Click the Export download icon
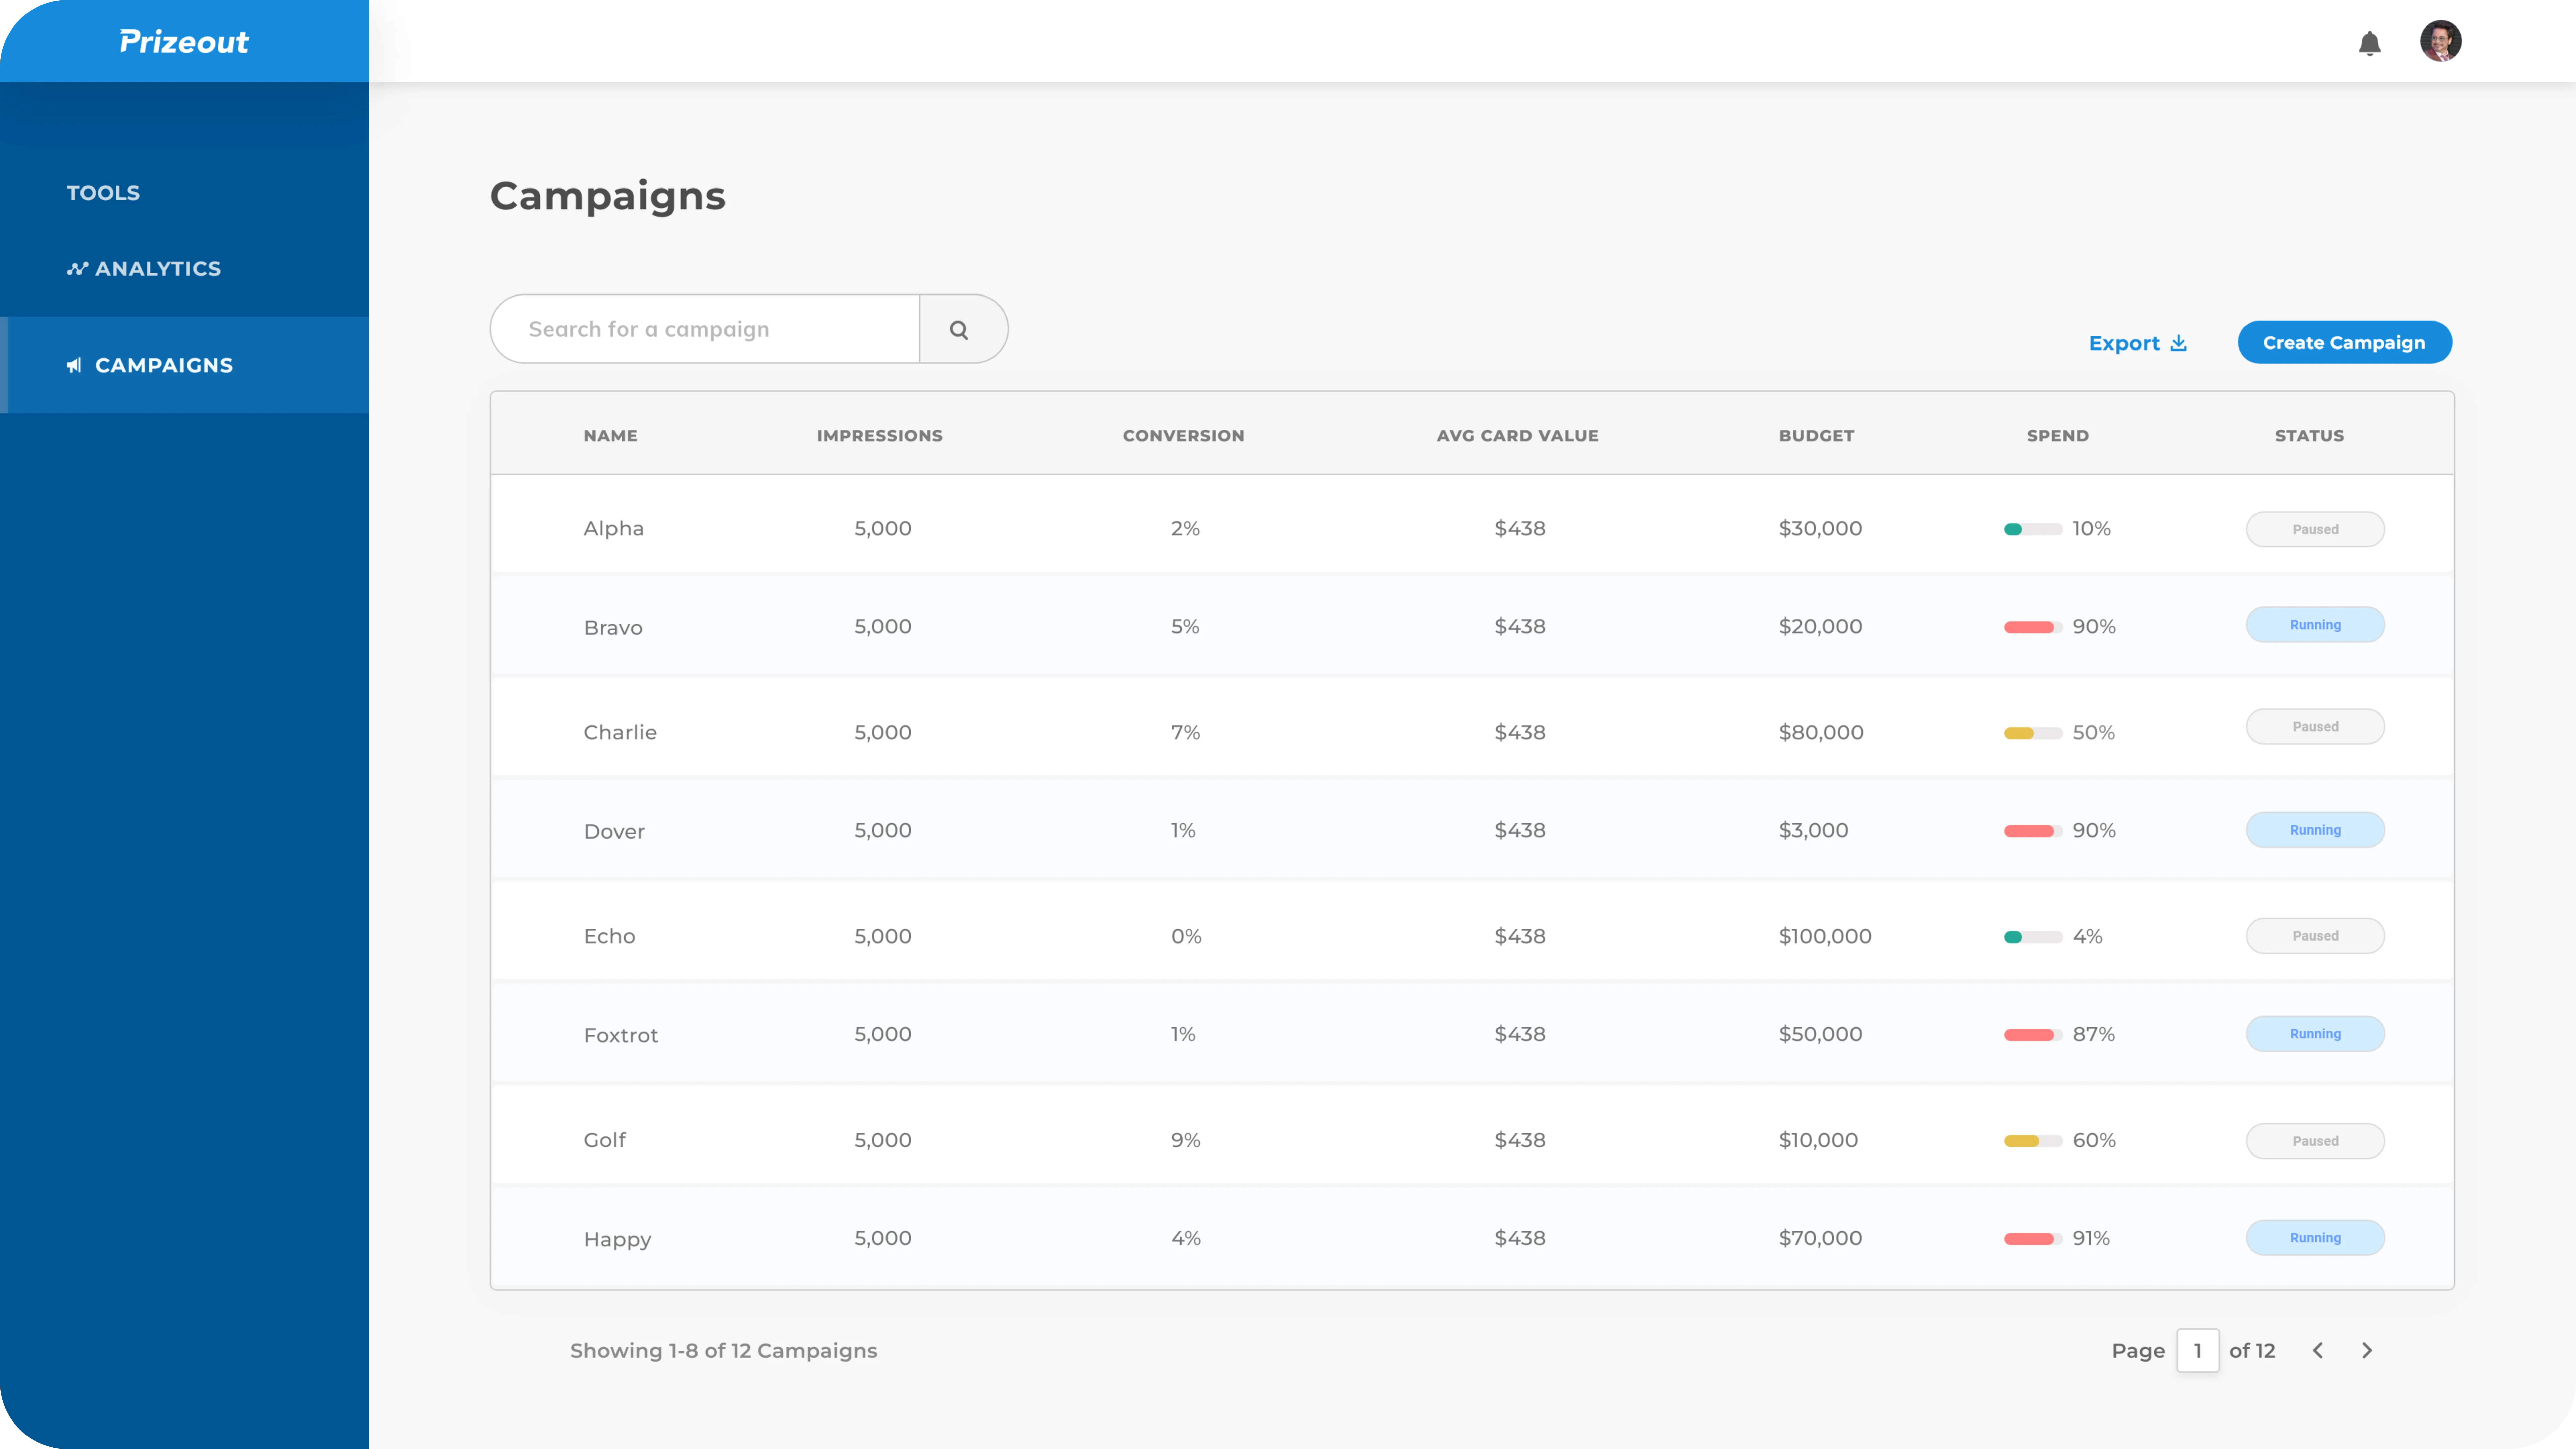This screenshot has height=1449, width=2576. point(2179,343)
